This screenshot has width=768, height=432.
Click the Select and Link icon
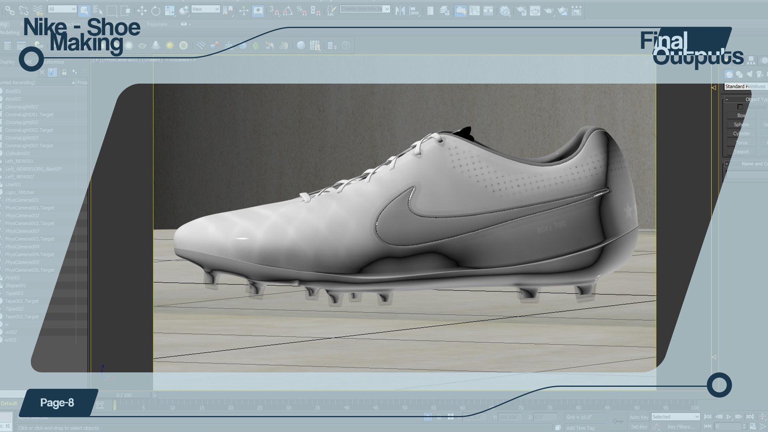coord(10,11)
